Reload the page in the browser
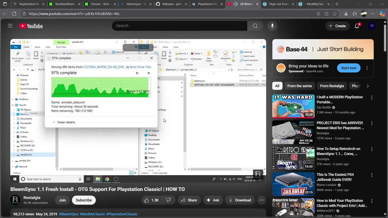388x218 pixels. pyautogui.click(x=14, y=14)
